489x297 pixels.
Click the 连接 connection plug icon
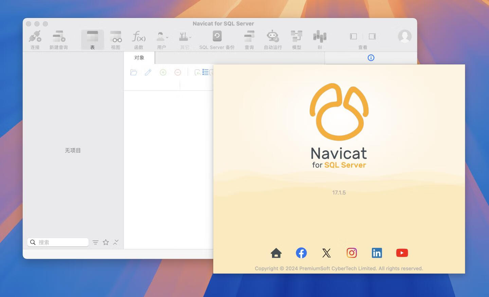[35, 36]
